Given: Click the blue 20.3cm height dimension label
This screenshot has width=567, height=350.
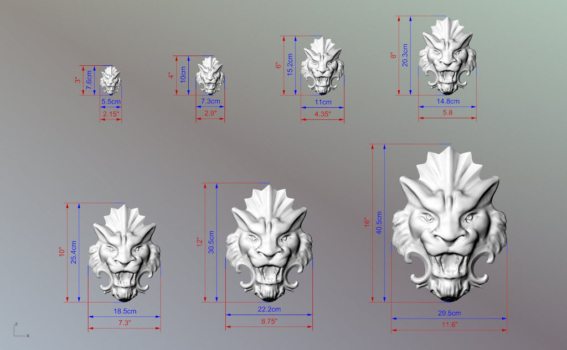Looking at the screenshot, I should tap(405, 55).
